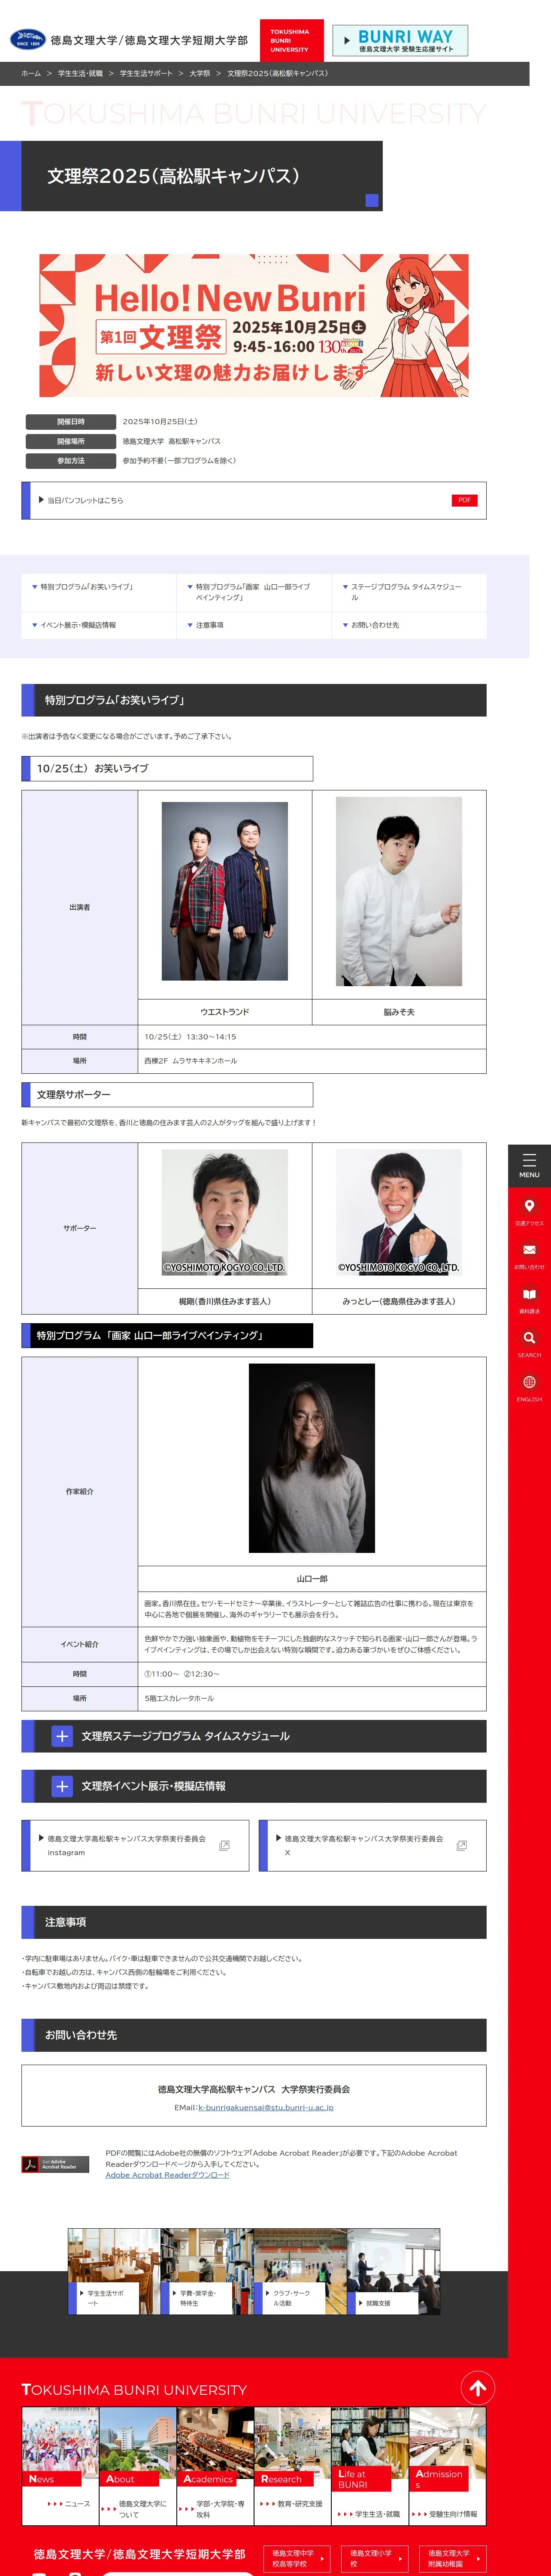Jump to 注意事項 anchor link
The image size is (551, 2576).
pyautogui.click(x=254, y=625)
